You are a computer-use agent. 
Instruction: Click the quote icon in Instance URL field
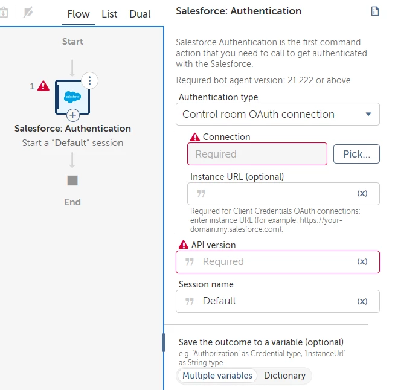tap(201, 193)
